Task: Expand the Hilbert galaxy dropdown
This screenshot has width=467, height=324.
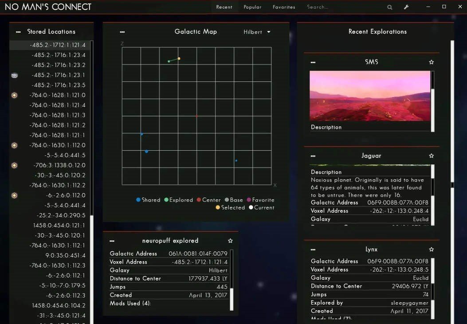Action: tap(257, 32)
